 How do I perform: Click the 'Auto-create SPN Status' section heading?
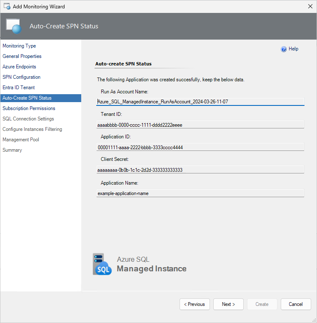[123, 64]
